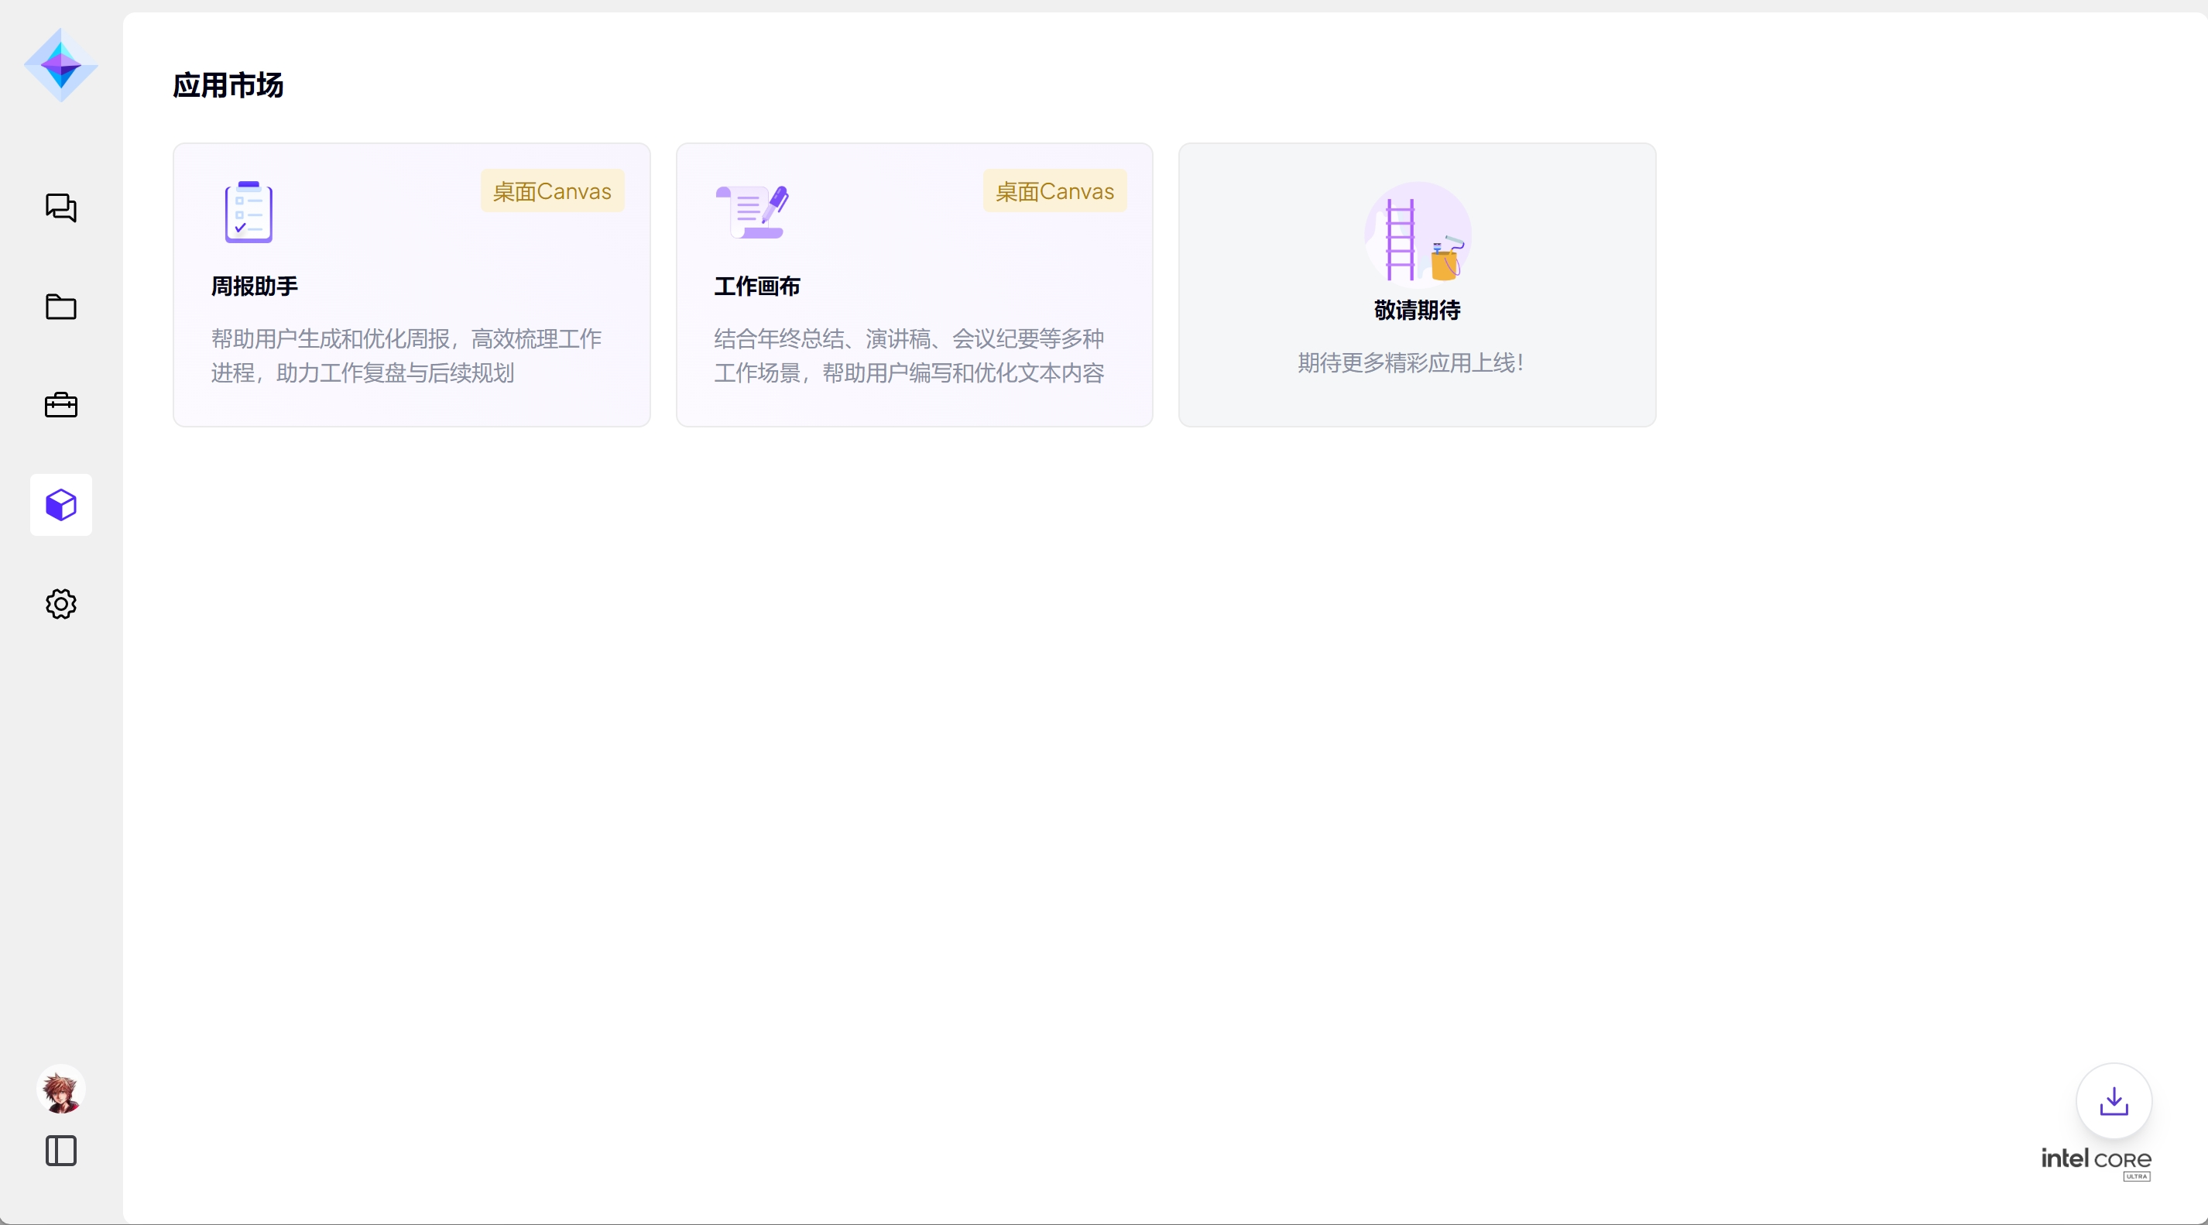Click the scroll and pen icon
Image resolution: width=2208 pixels, height=1225 pixels.
coord(752,211)
